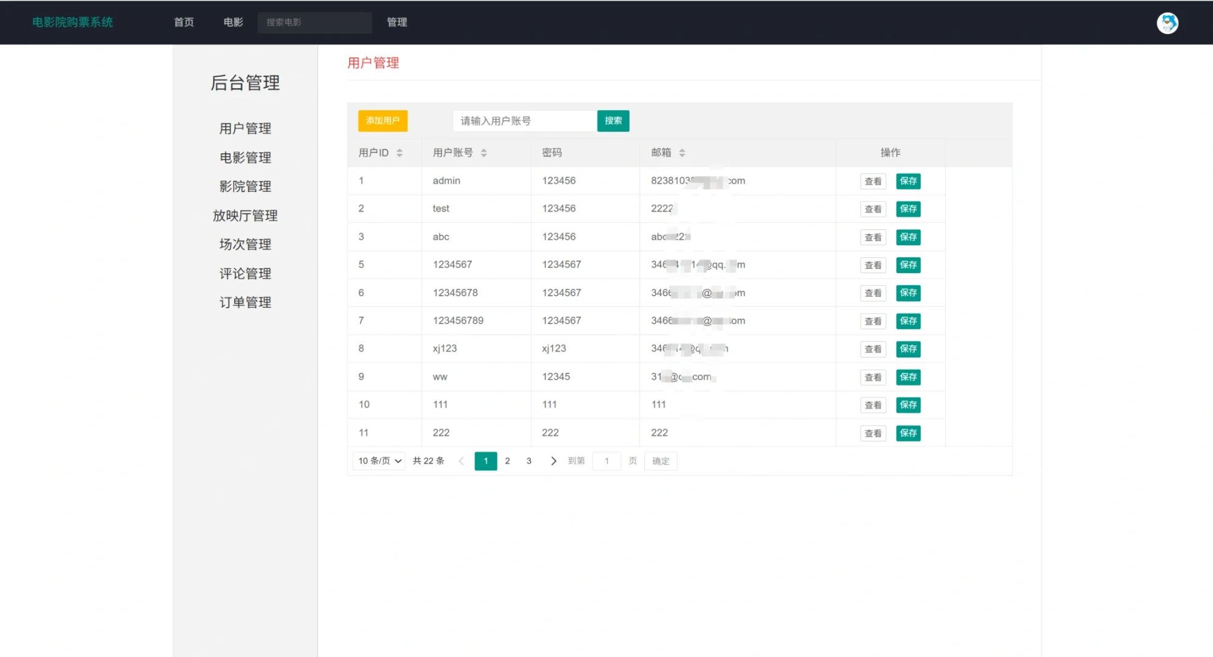The width and height of the screenshot is (1213, 657).
Task: Go to next page arrow
Action: pos(553,461)
